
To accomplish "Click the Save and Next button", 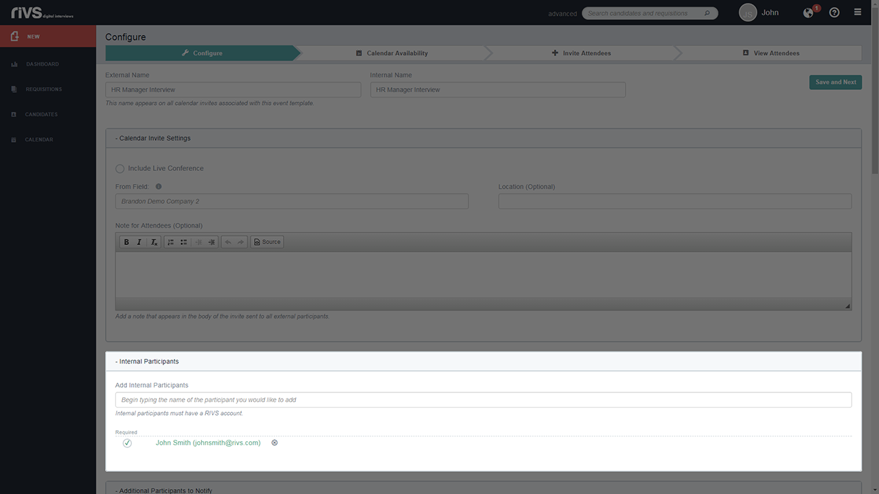I will tap(836, 82).
